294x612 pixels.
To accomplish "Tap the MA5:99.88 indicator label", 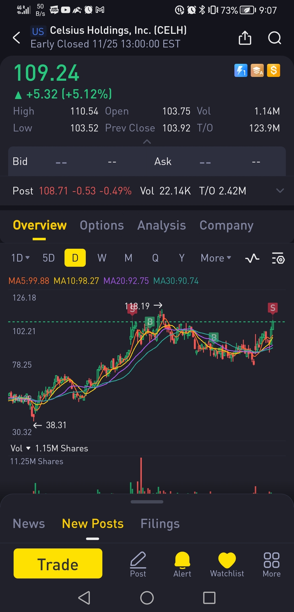I will 29,281.
